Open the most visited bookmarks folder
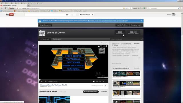Viewport: 183px width, 103px height. pos(7,11)
